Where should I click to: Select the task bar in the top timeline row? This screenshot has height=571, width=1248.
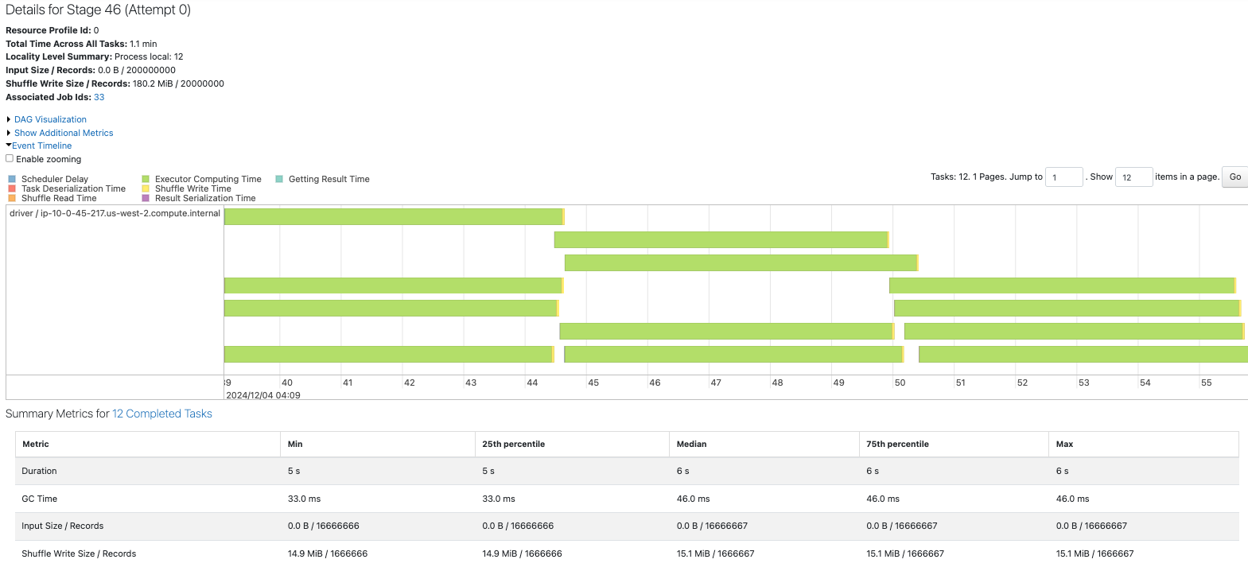pos(394,216)
